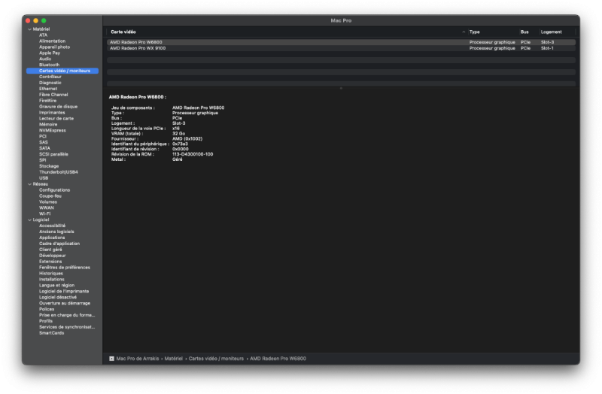Open Fenêtres de préférences entry

click(65, 268)
